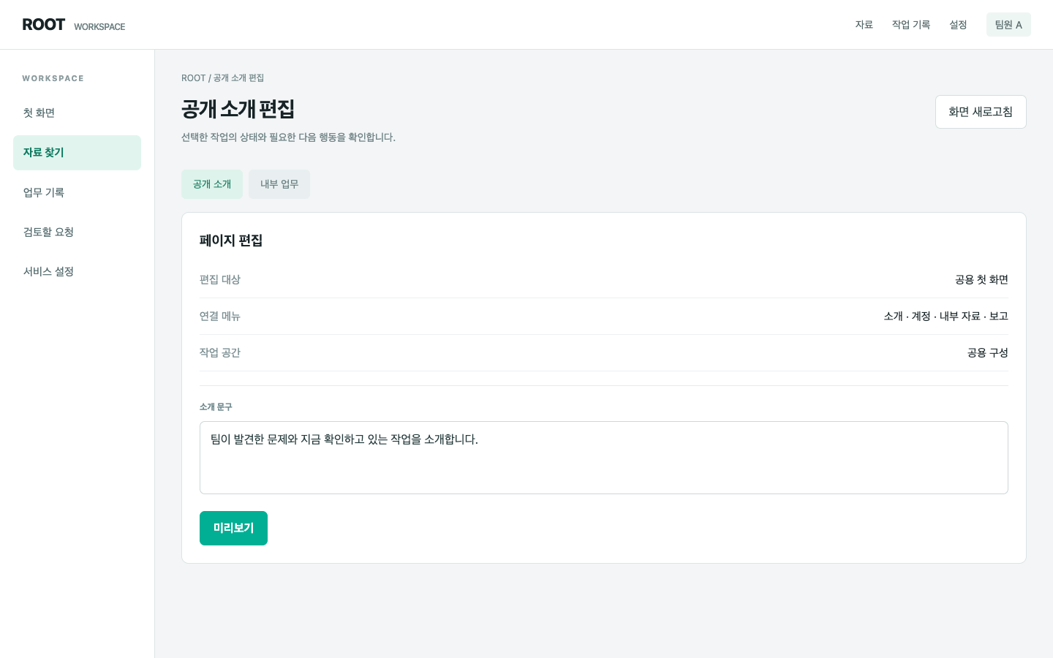The height and width of the screenshot is (658, 1053).
Task: Click the 작업 공간 row label
Action: click(x=220, y=353)
